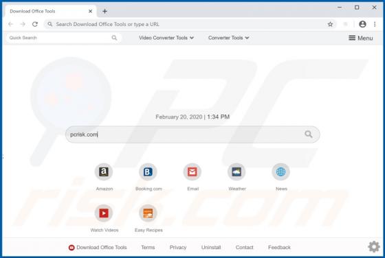The width and height of the screenshot is (385, 258).
Task: Open the hamburger Menu
Action: coord(361,38)
